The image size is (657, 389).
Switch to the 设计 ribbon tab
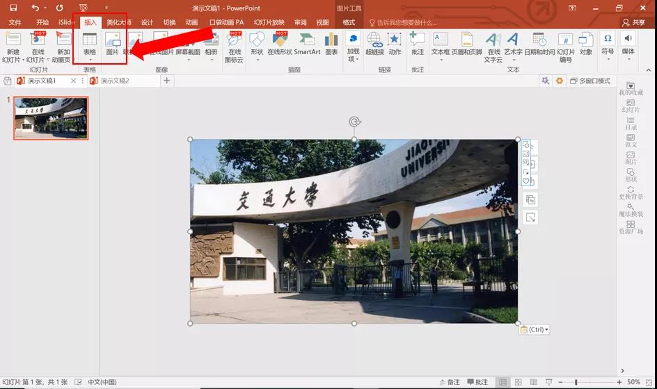[x=147, y=22]
